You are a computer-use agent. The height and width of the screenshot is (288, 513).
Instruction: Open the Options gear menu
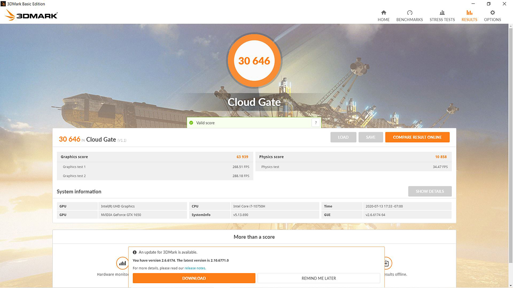(x=492, y=16)
